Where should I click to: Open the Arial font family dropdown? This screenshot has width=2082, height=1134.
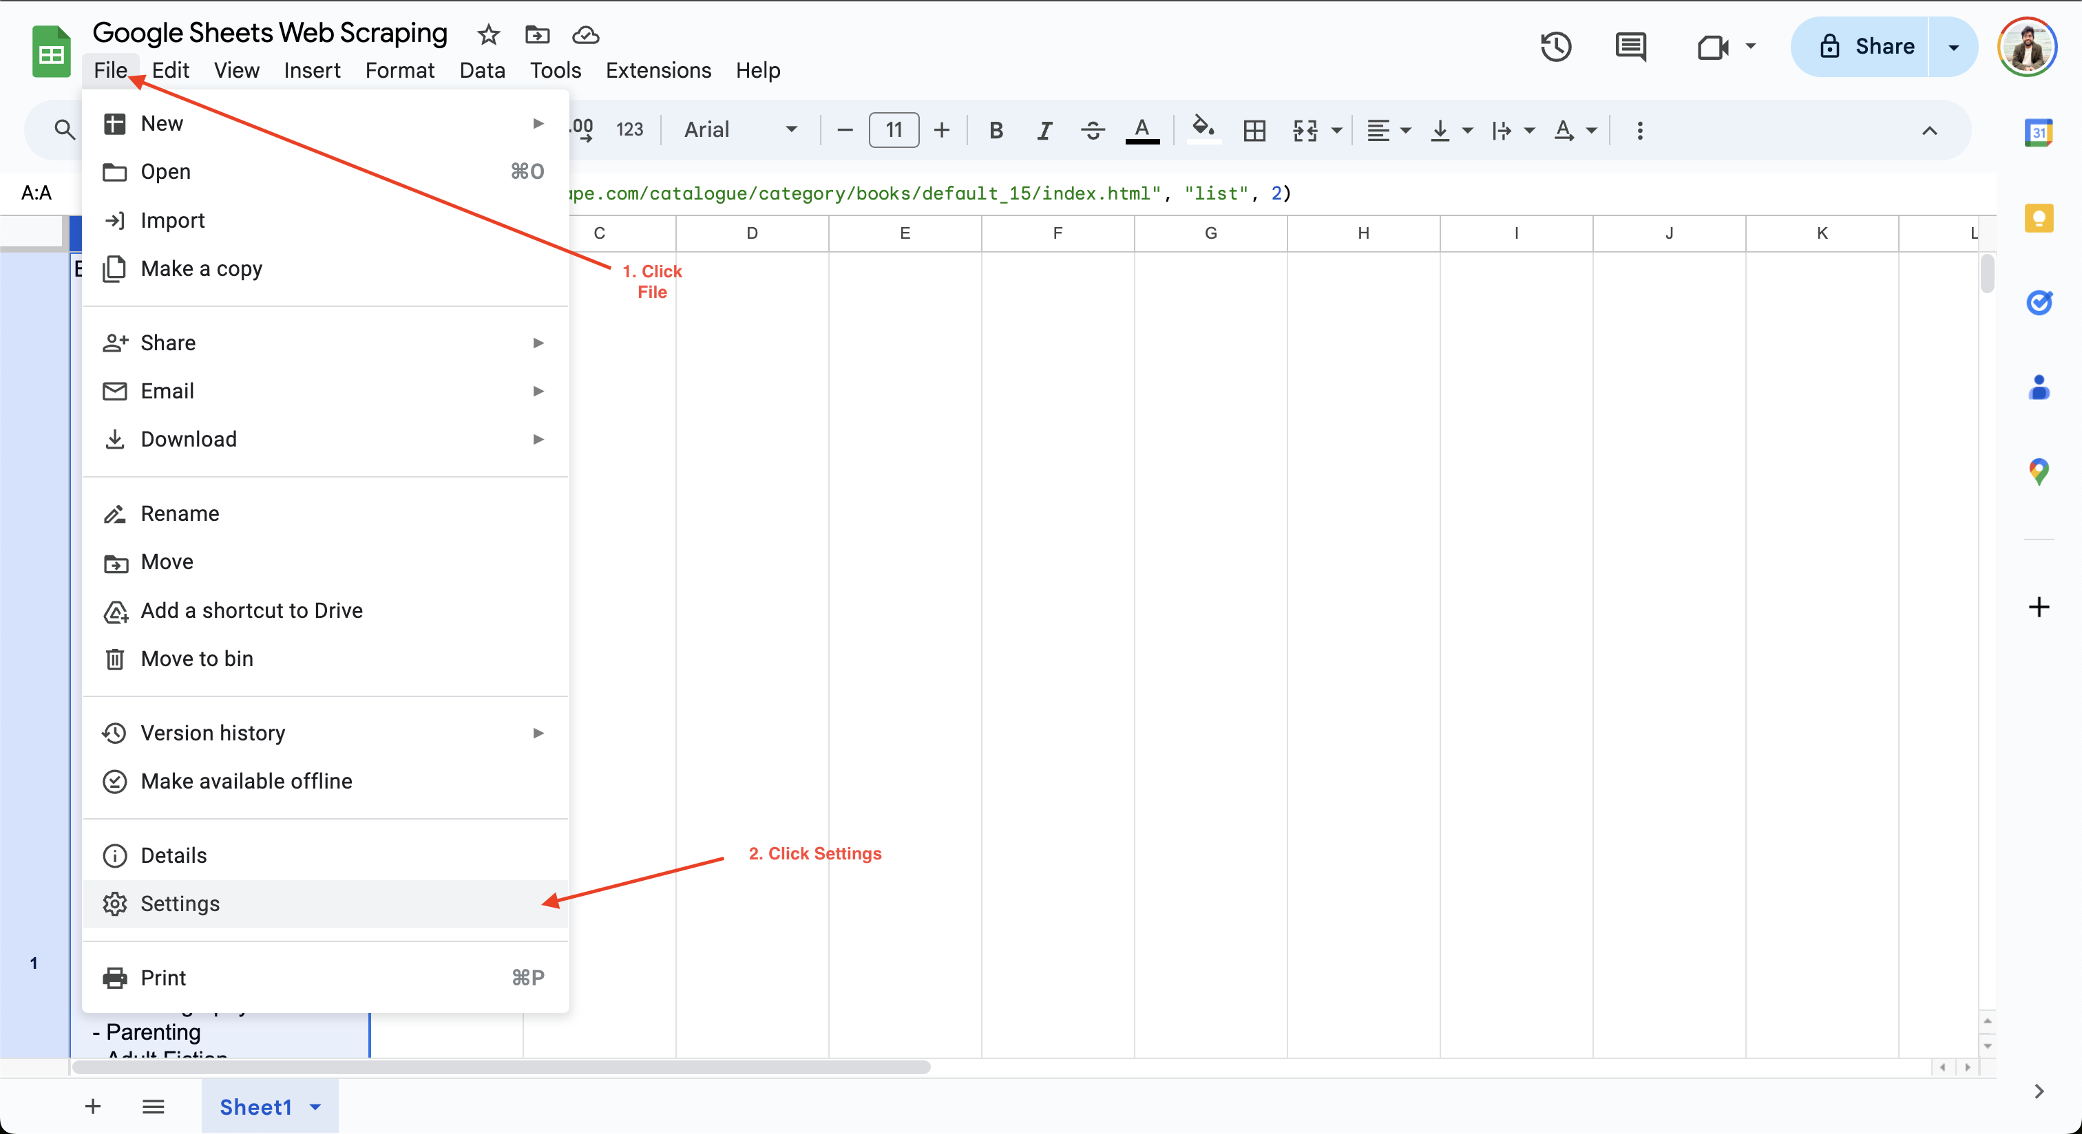[x=739, y=130]
